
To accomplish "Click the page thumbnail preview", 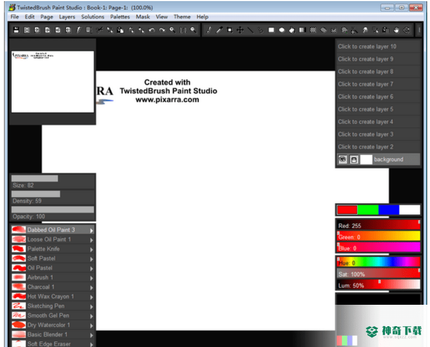I will click(52, 82).
